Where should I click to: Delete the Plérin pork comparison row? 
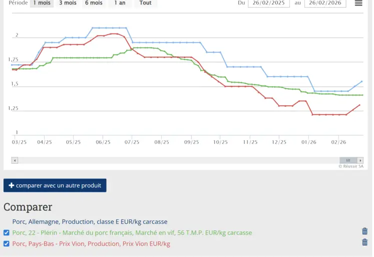point(364,231)
